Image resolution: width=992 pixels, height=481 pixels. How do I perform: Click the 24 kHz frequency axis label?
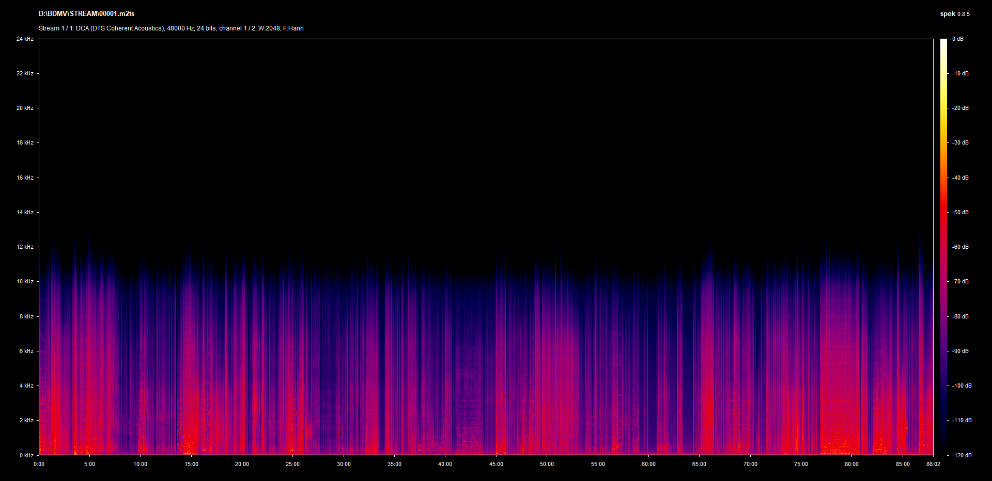coord(25,39)
